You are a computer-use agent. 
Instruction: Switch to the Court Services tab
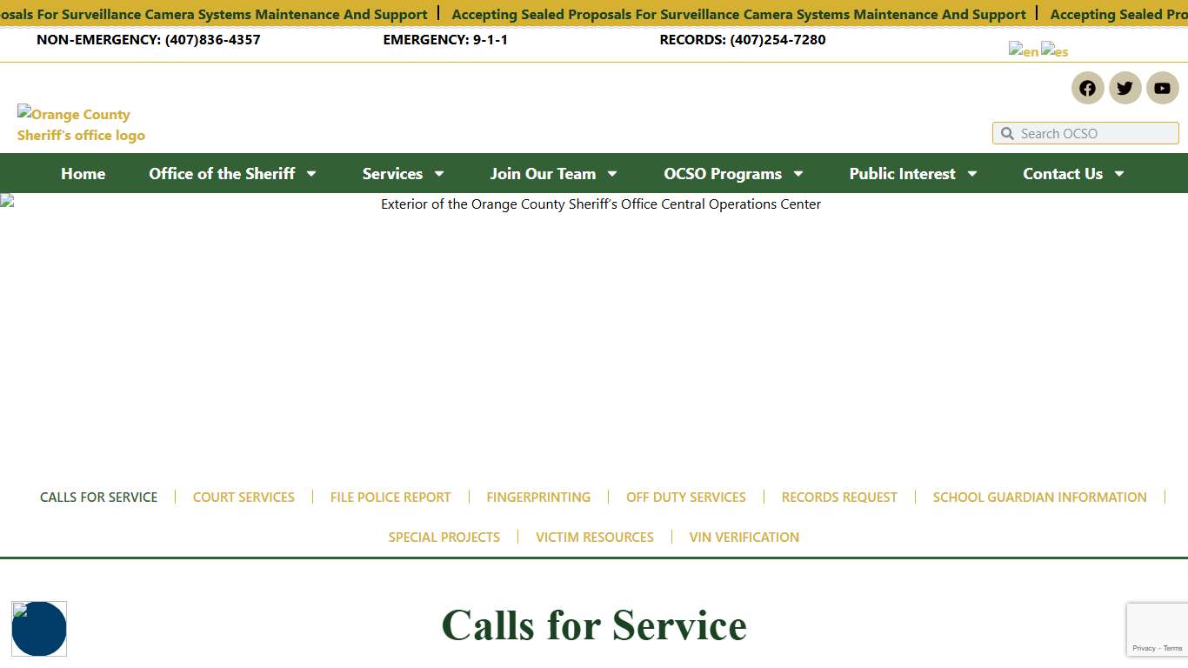tap(244, 497)
